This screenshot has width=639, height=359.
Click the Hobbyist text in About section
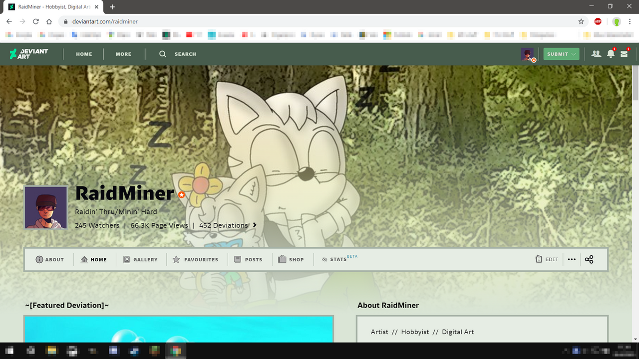[415, 332]
